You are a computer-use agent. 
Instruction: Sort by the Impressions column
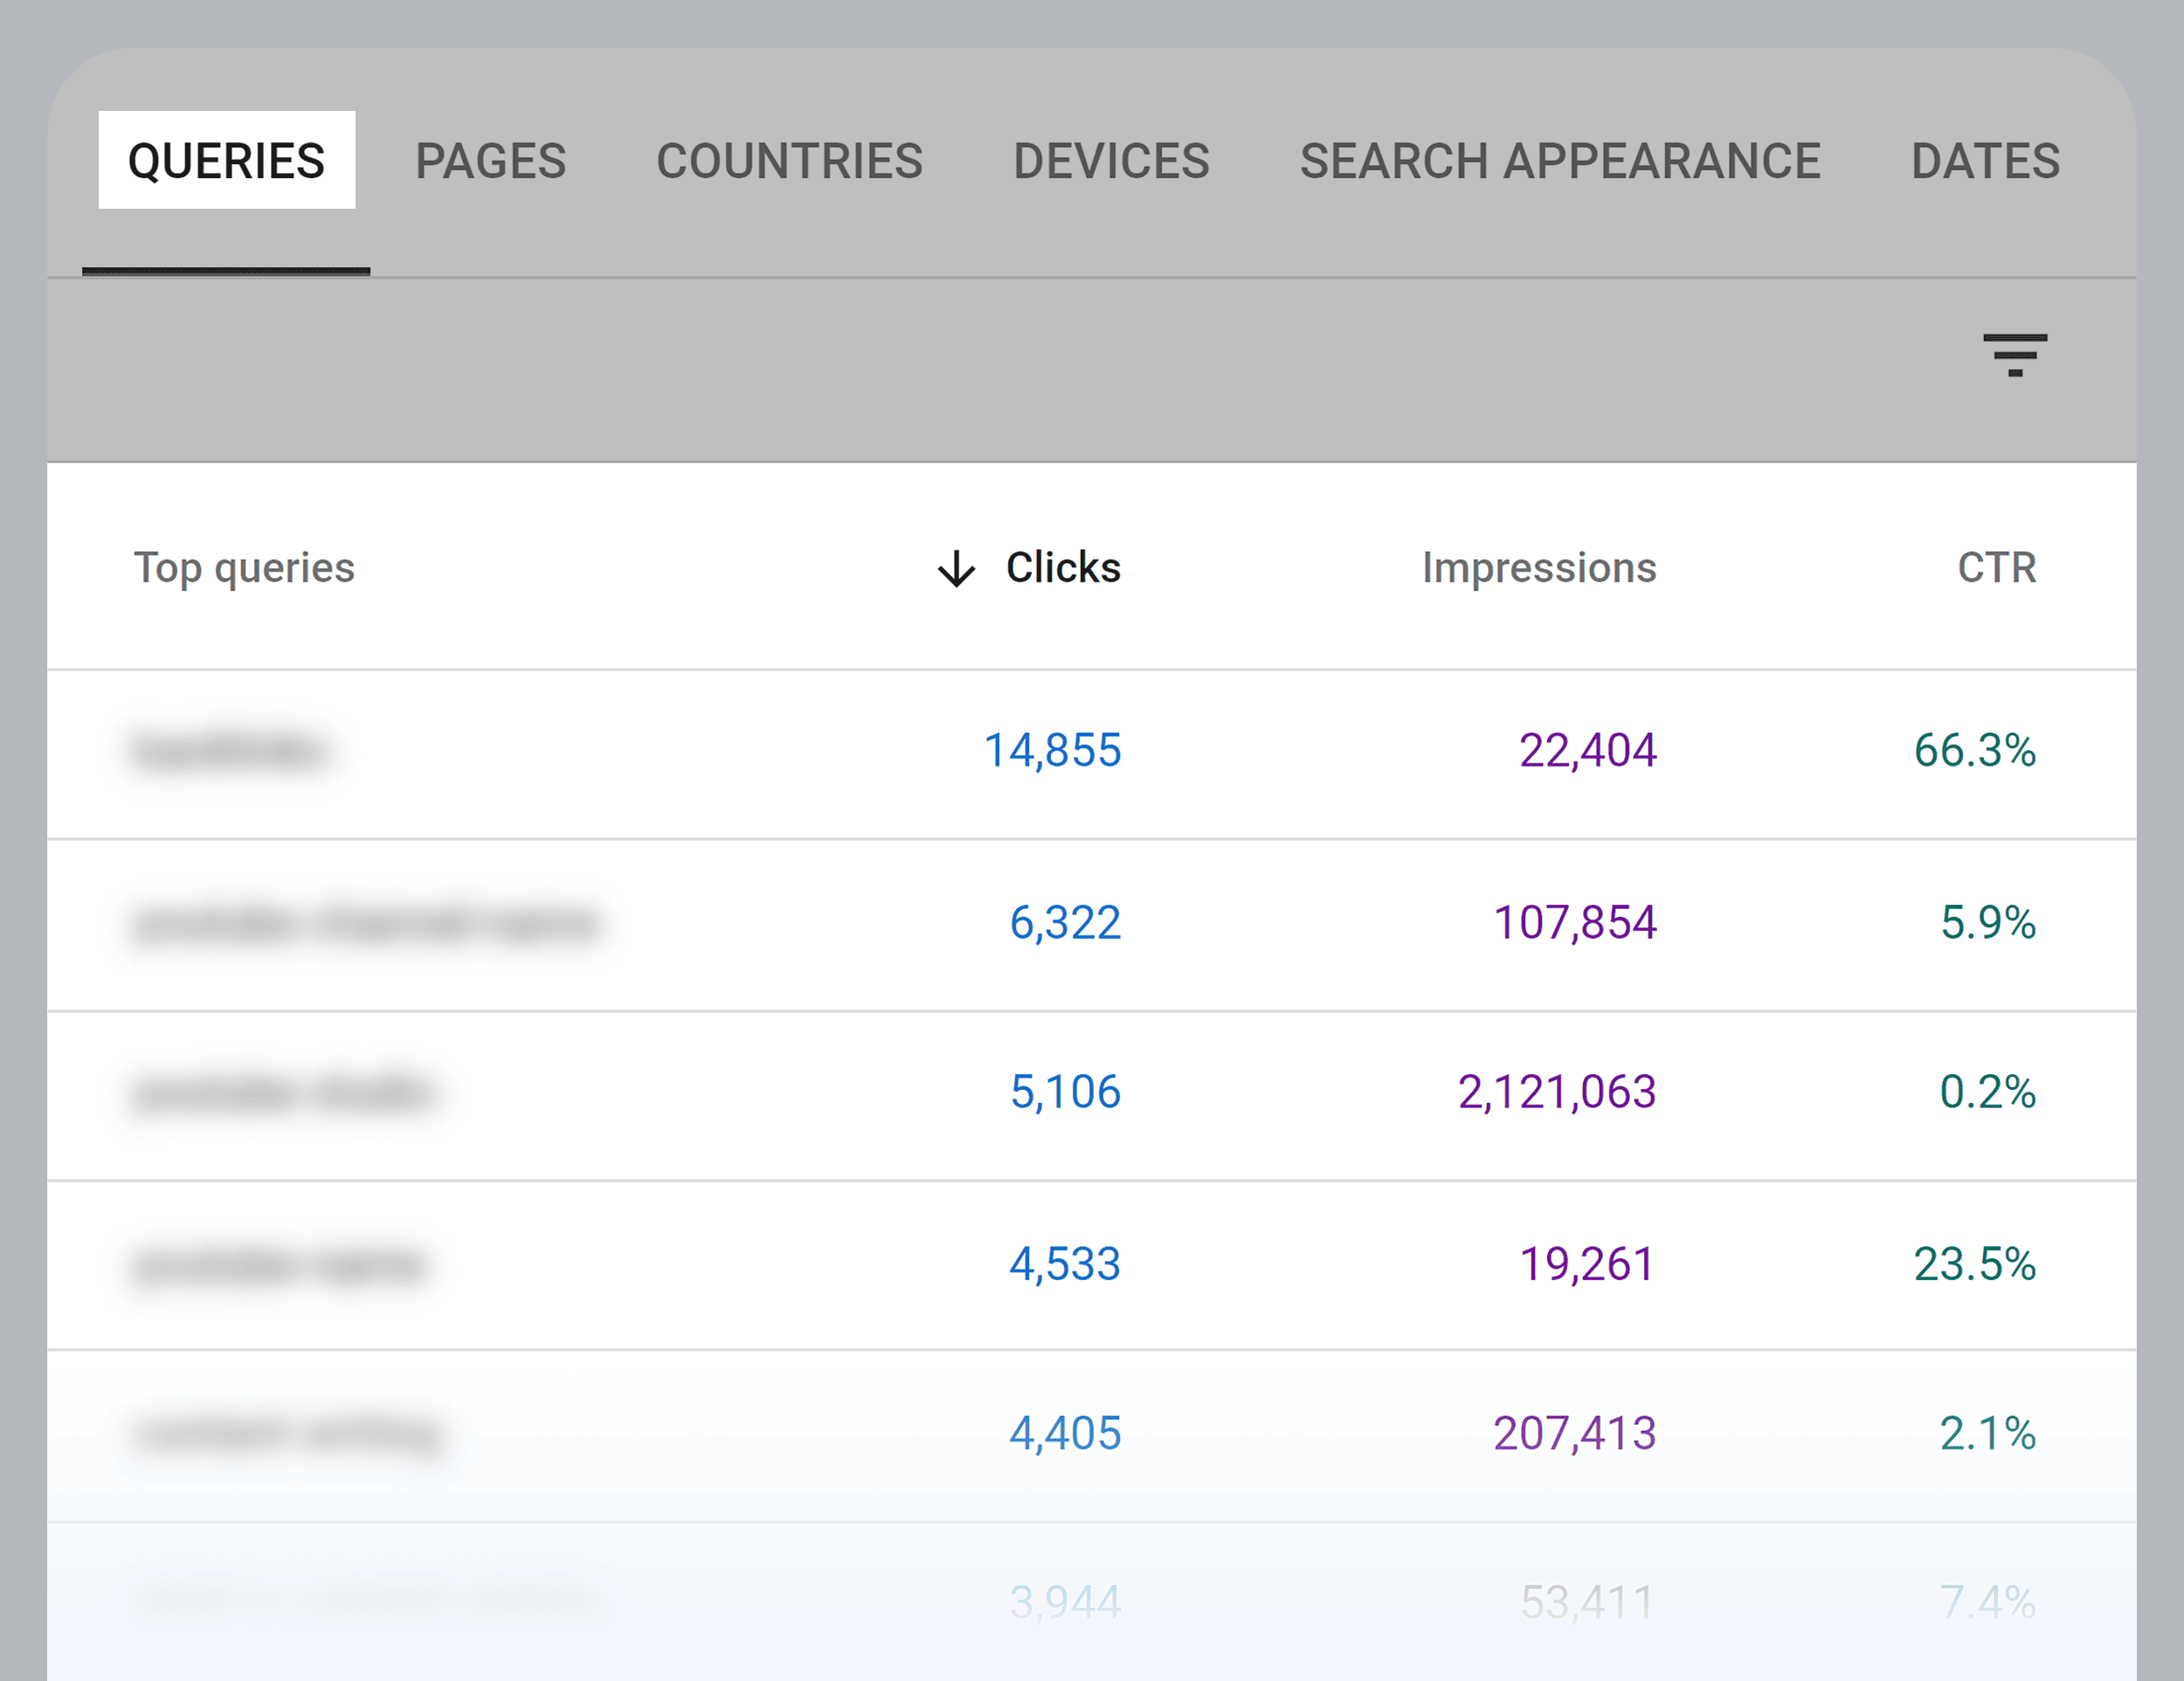1539,568
